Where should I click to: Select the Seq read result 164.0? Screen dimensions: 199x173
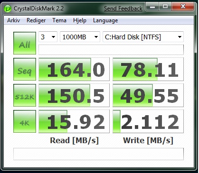[x=74, y=69]
